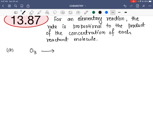Image resolution: width=153 pixels, height=114 pixels.
Task: Tap the handwritten word 'elementary'
Action: tap(90, 19)
